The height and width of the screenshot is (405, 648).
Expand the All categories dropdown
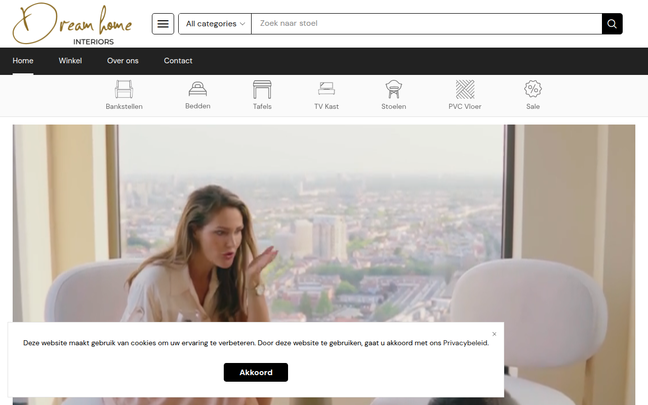[x=215, y=24]
